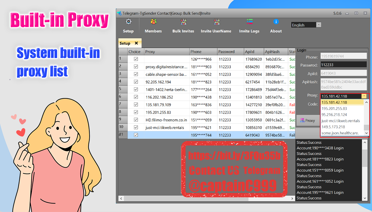372x212 pixels.
Task: Click the Telegram-TgSender title bar icon
Action: point(119,13)
